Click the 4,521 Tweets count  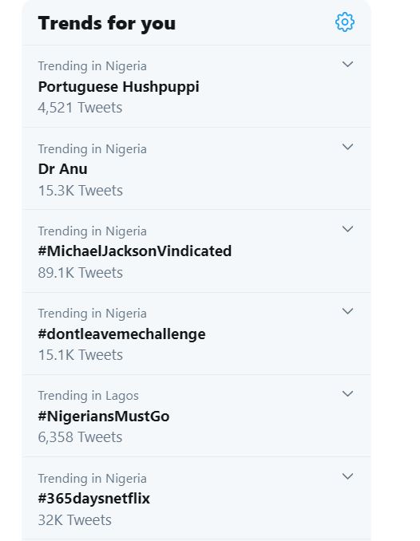click(80, 108)
